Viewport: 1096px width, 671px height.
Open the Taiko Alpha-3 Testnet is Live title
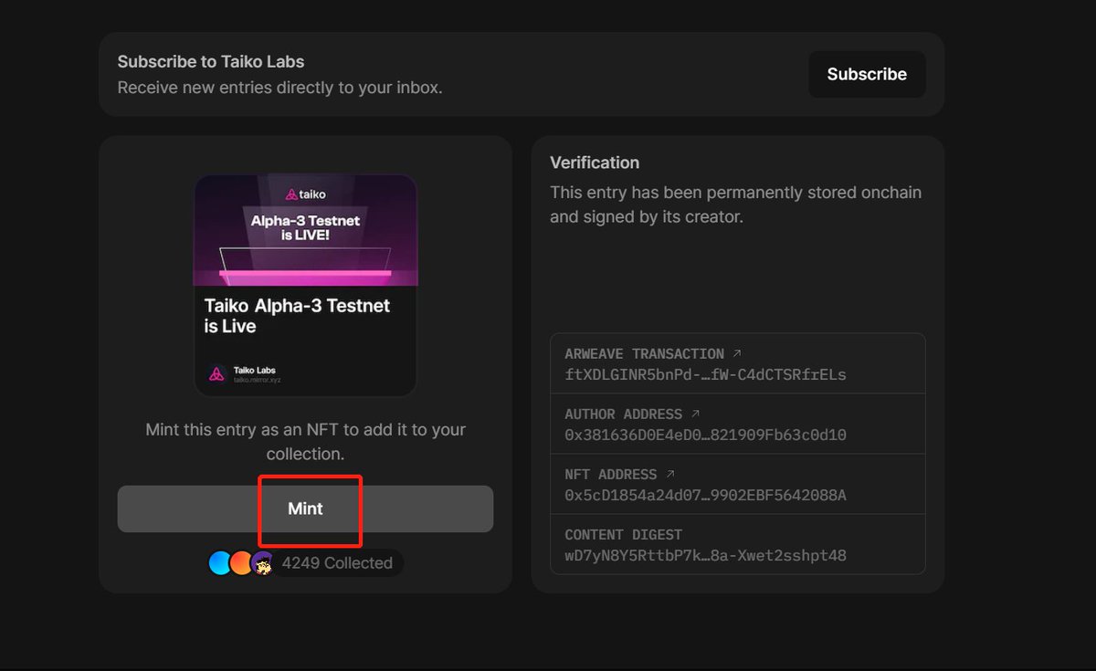point(297,316)
